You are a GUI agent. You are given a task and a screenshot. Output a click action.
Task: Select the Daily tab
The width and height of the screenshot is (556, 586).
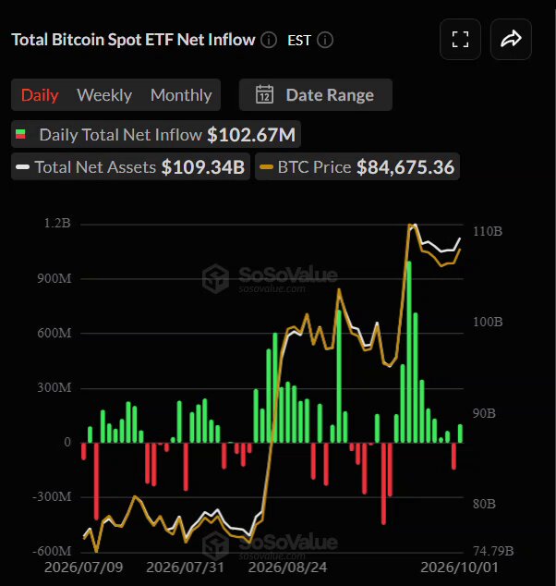point(40,95)
